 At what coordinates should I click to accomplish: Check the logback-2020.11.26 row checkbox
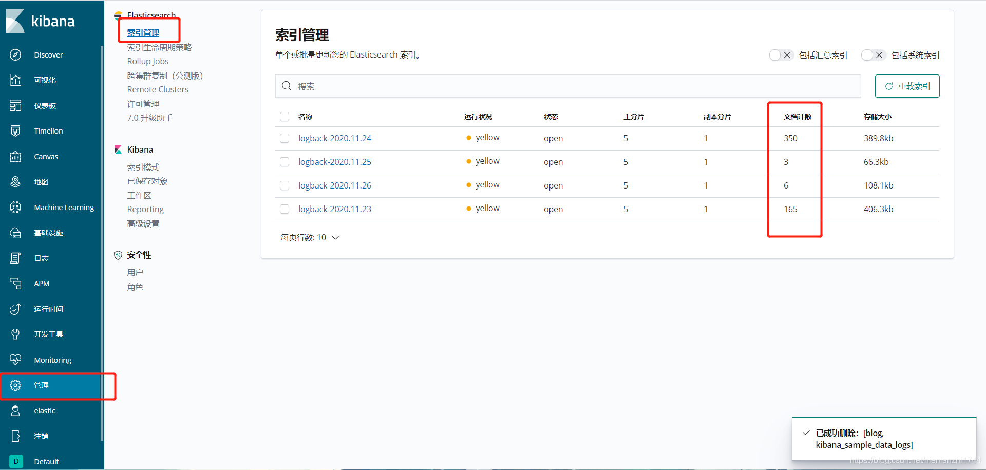pos(285,185)
